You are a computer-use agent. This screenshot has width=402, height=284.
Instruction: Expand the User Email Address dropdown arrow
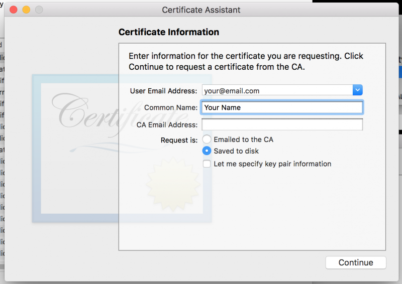[x=357, y=90]
